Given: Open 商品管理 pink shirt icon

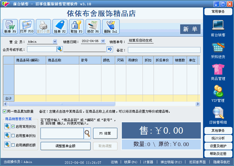Looking at the screenshot, I should [x=218, y=72].
